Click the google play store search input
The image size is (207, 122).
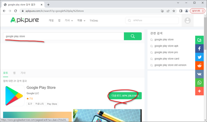click(64, 36)
